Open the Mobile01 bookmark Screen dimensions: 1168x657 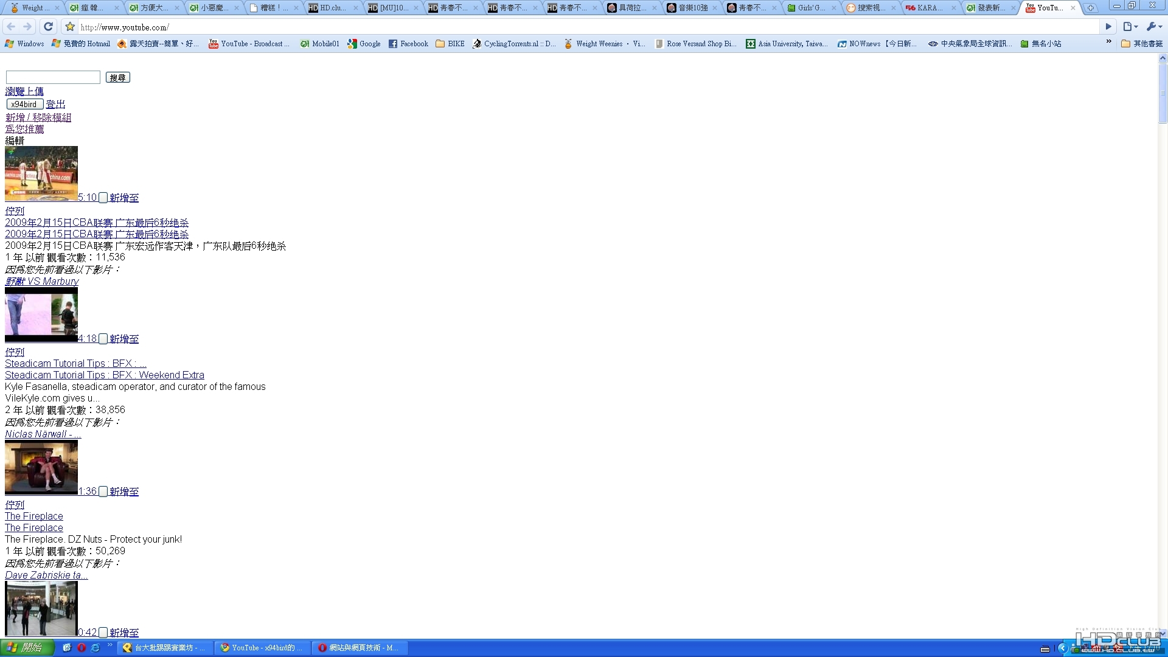click(319, 44)
